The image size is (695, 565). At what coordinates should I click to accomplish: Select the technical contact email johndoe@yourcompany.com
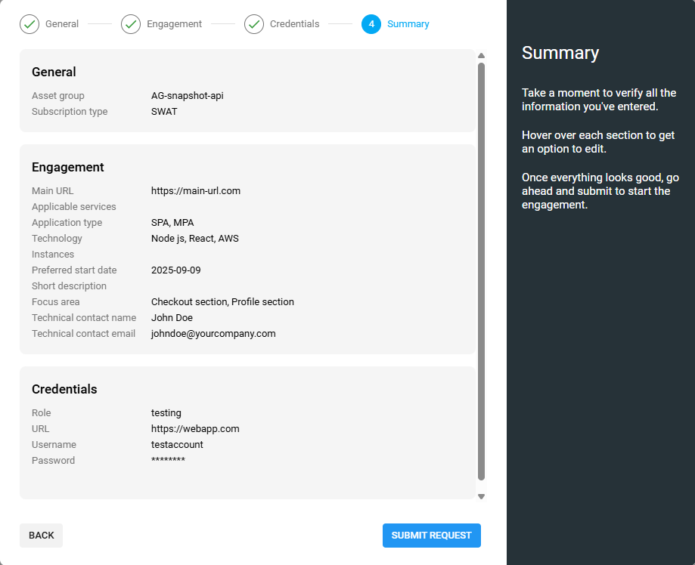tap(213, 333)
